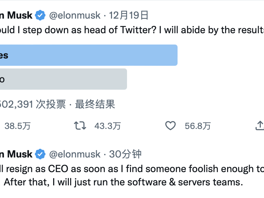Image resolution: width=264 pixels, height=198 pixels.
Task: Open the 30分钟 timestamp link
Action: [x=125, y=154]
